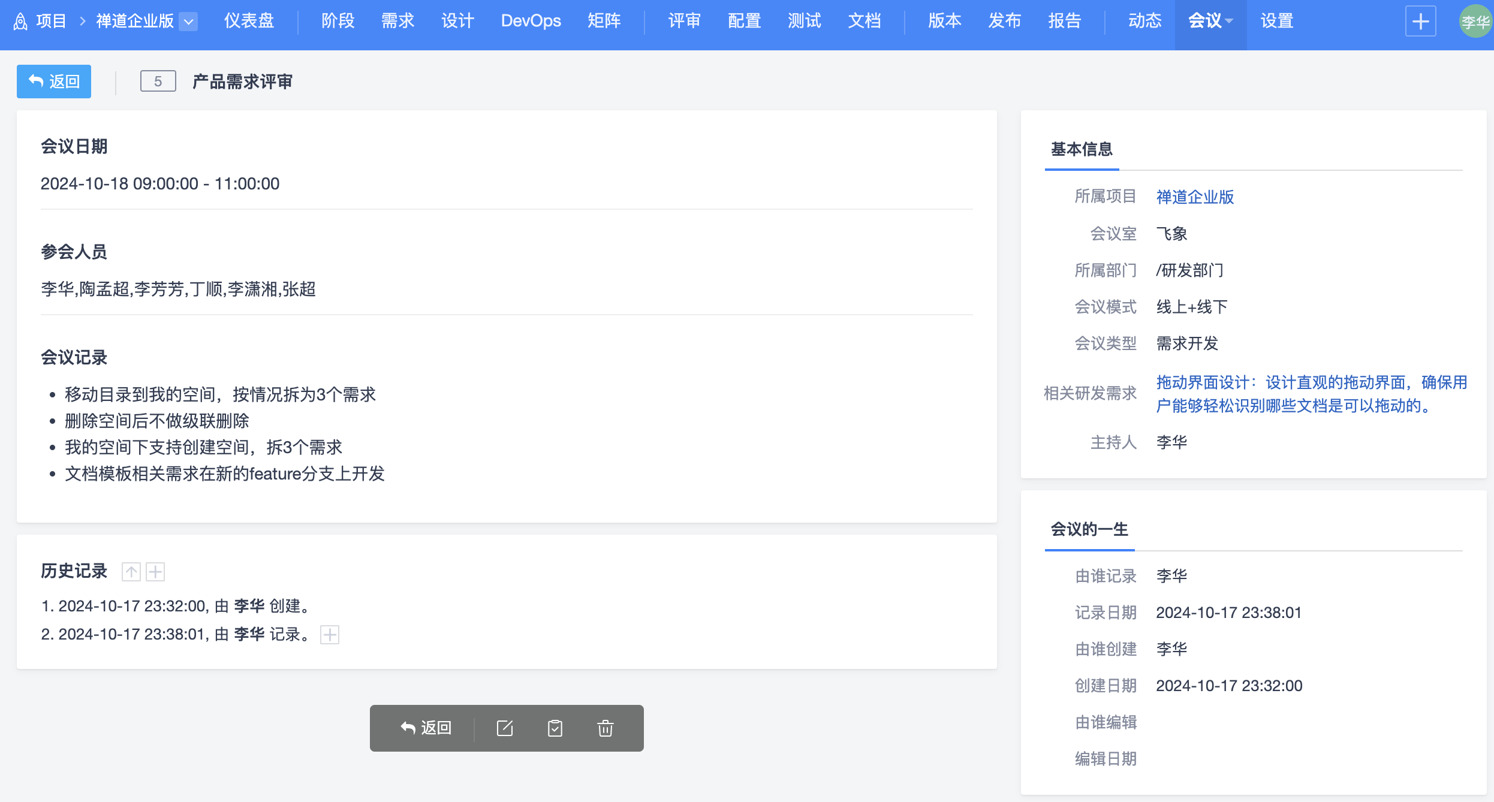This screenshot has height=802, width=1494.
Task: Open the 李华 user avatar menu
Action: [1474, 22]
